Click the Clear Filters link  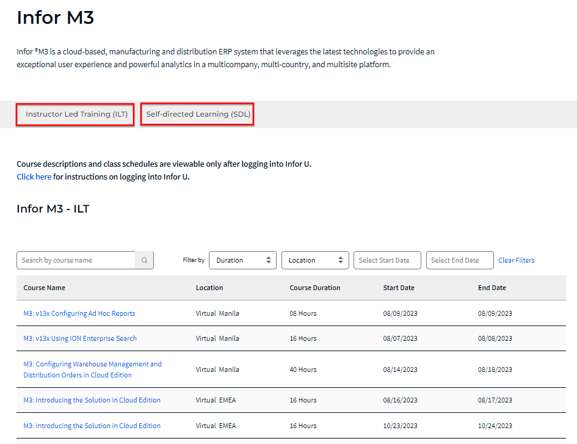pyautogui.click(x=516, y=260)
